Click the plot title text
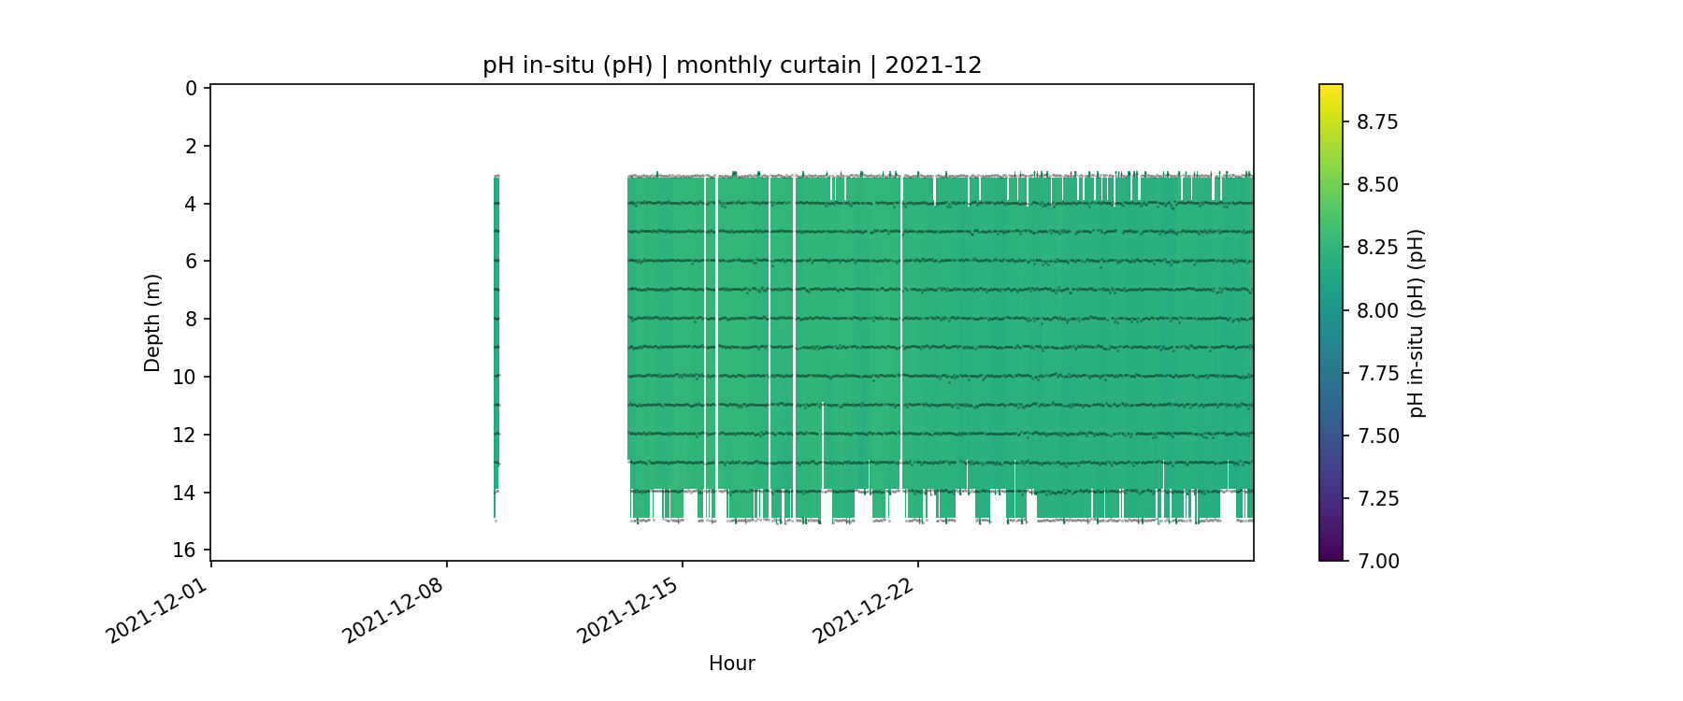Image resolution: width=1683 pixels, height=701 pixels. 731,65
